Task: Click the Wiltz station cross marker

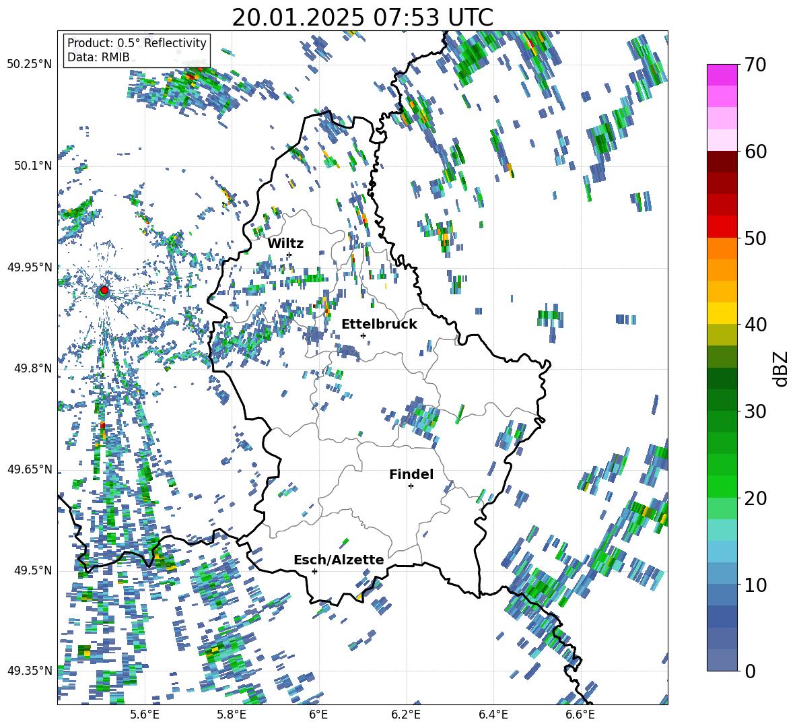Action: point(289,255)
